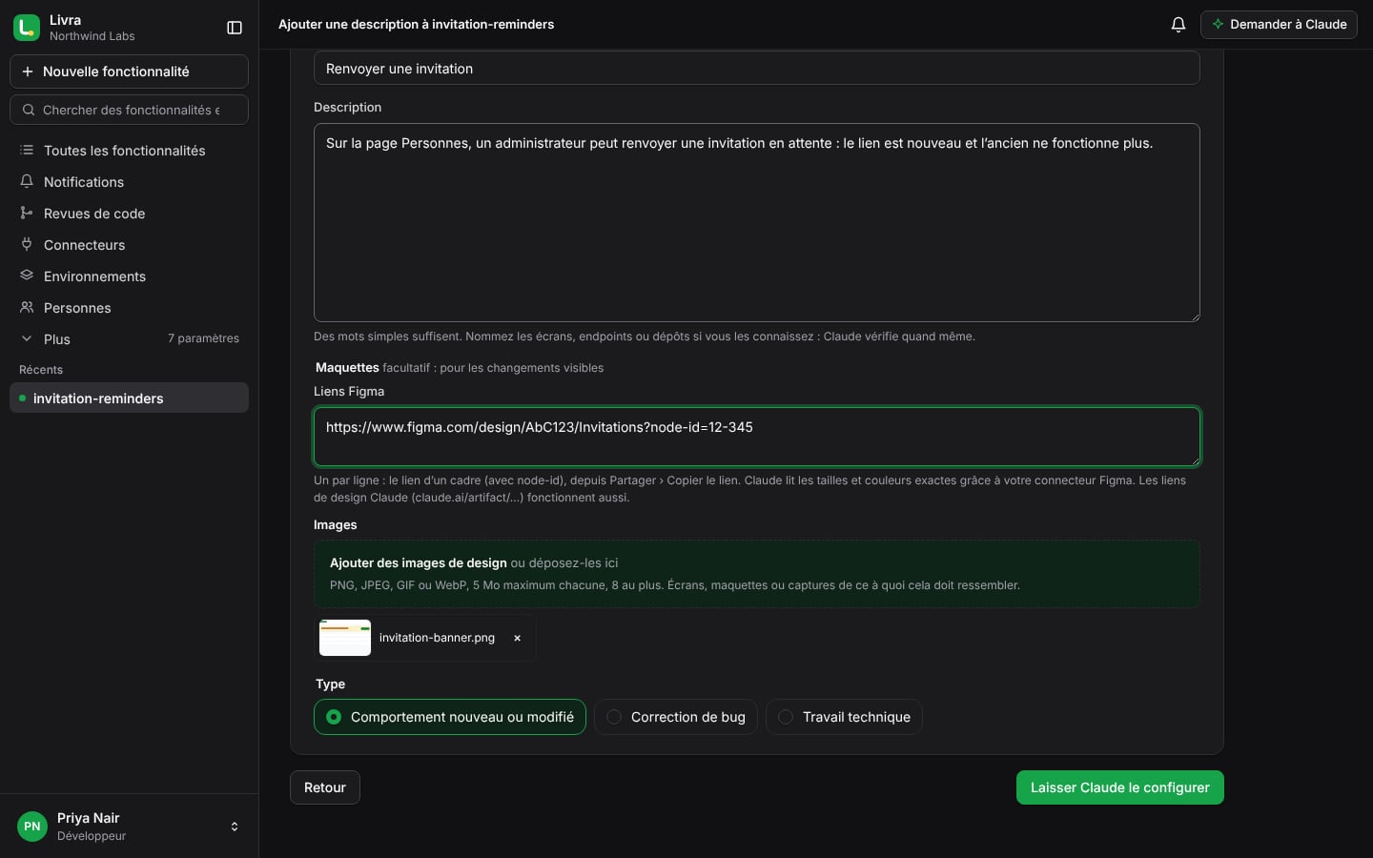Click the magnifier icon in the search box
The height and width of the screenshot is (858, 1373).
click(29, 110)
